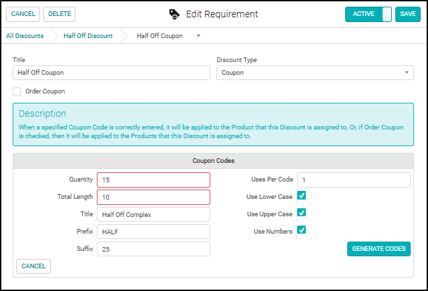Click the top CANCEL button
The height and width of the screenshot is (291, 428).
23,14
